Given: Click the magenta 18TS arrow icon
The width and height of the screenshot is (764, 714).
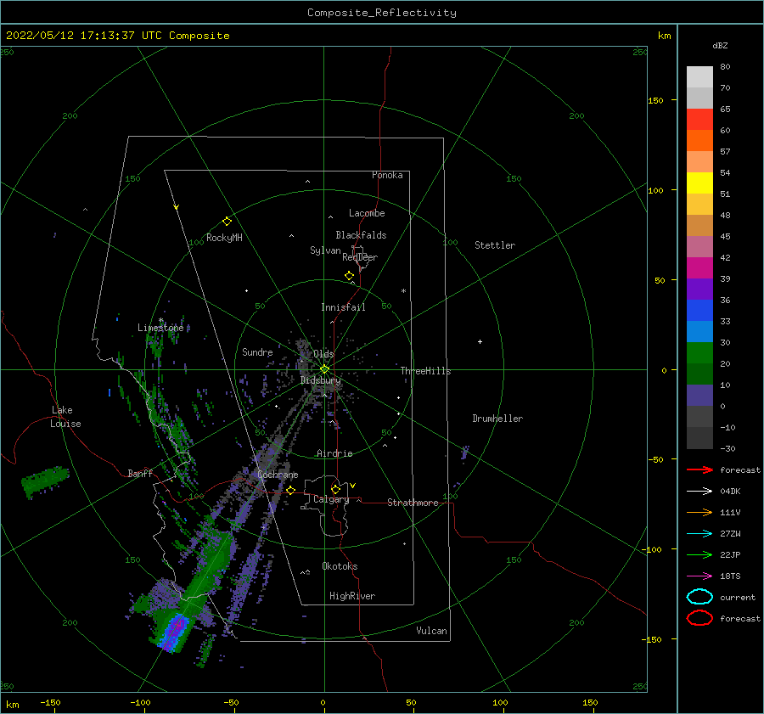Looking at the screenshot, I should tap(699, 576).
